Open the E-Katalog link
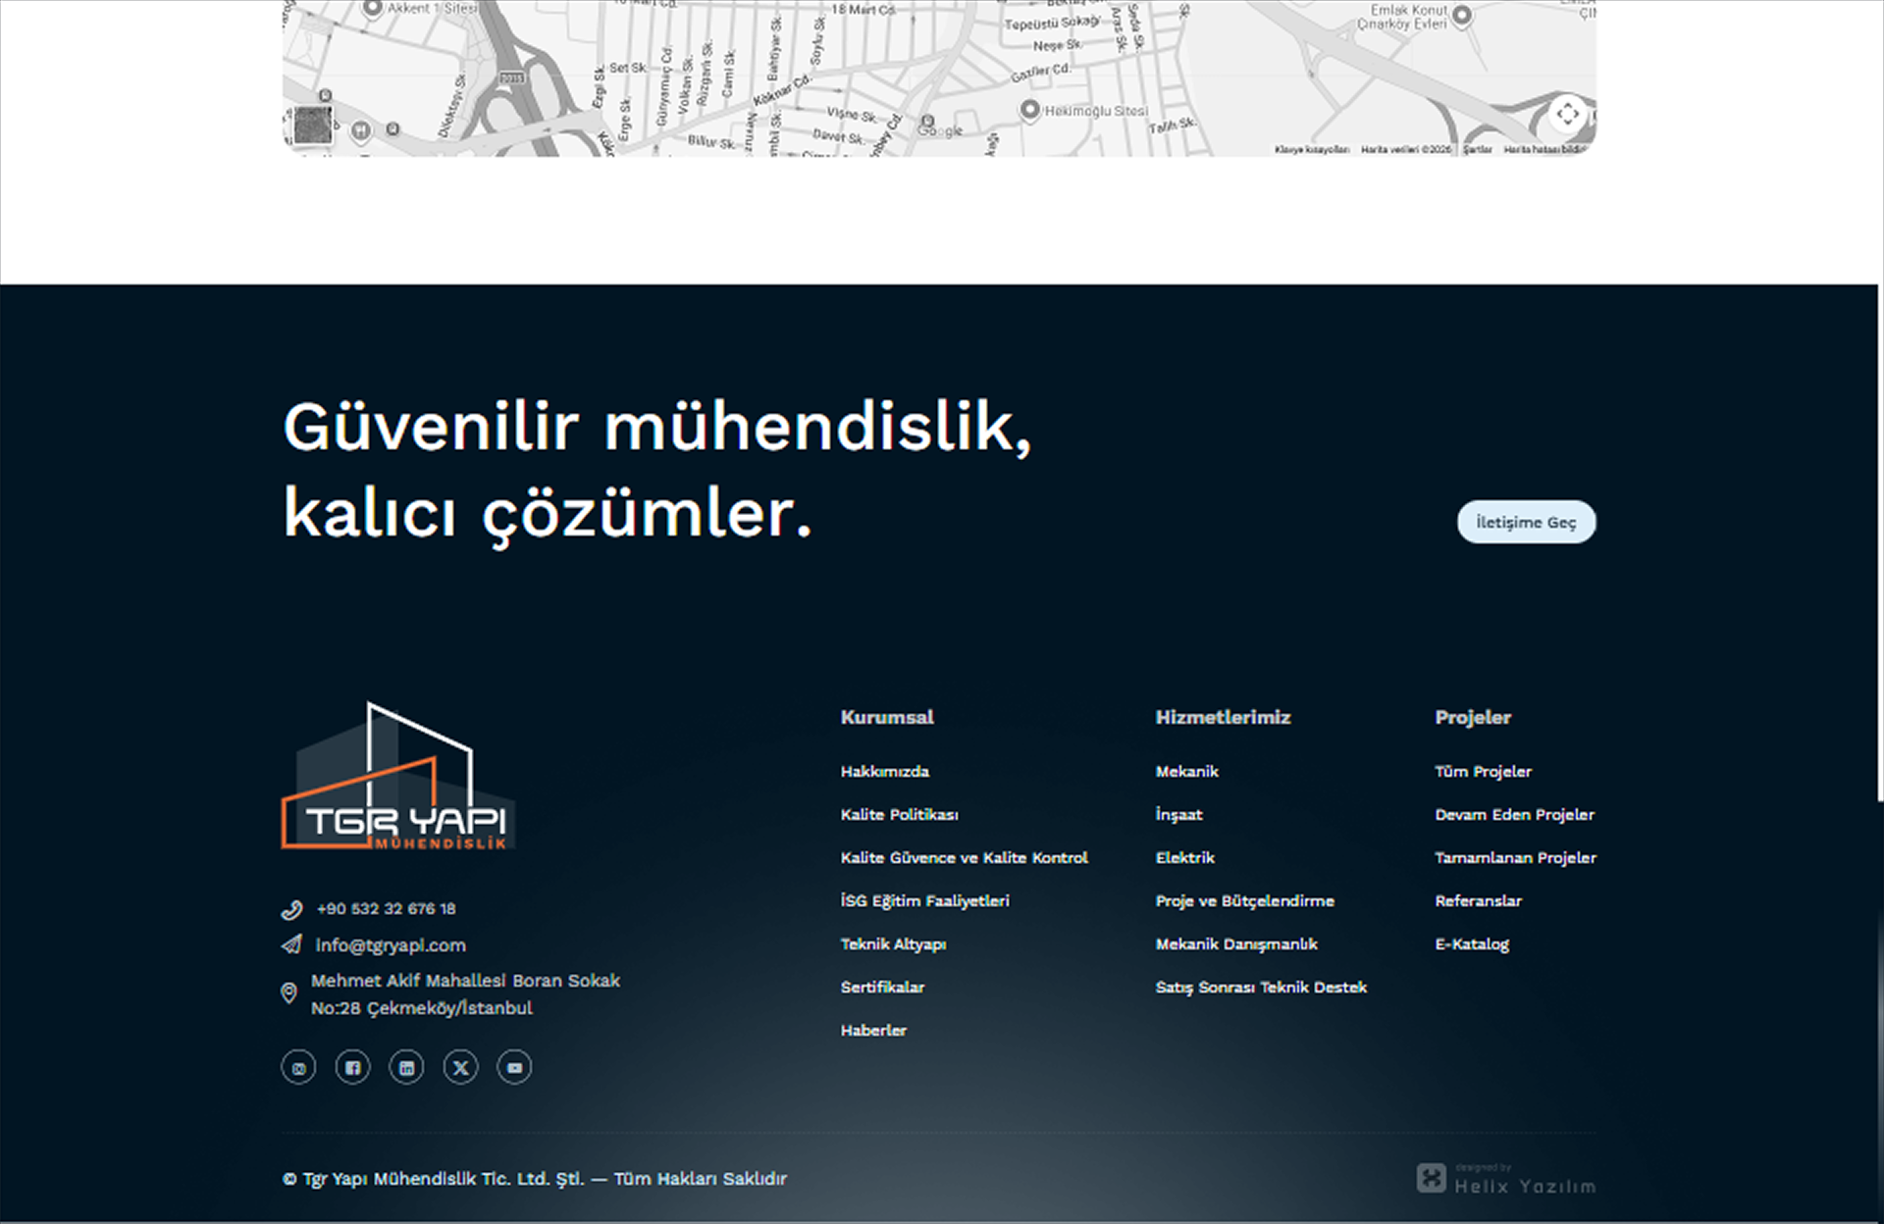Viewport: 1884px width, 1224px height. point(1472,943)
